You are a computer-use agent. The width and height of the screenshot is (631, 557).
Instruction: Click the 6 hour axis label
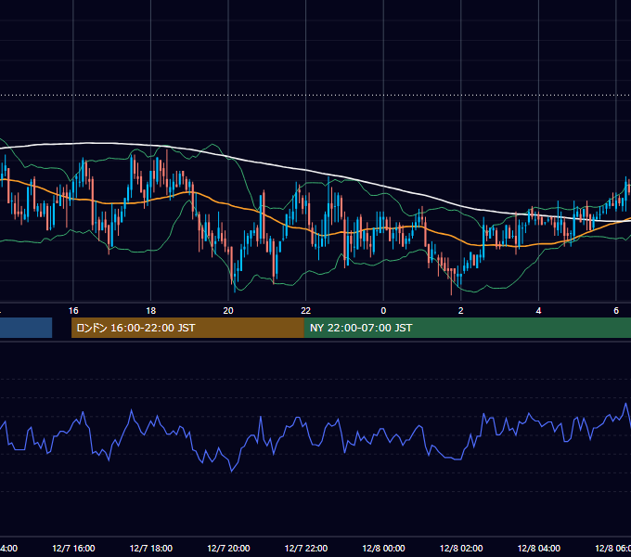coord(616,311)
